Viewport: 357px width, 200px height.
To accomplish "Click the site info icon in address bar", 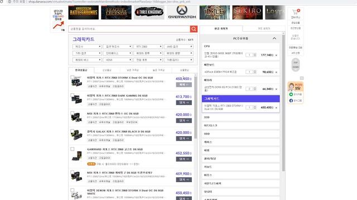I will click(x=9, y=2).
